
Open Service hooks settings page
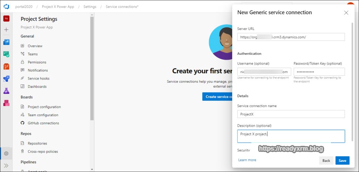click(x=39, y=78)
